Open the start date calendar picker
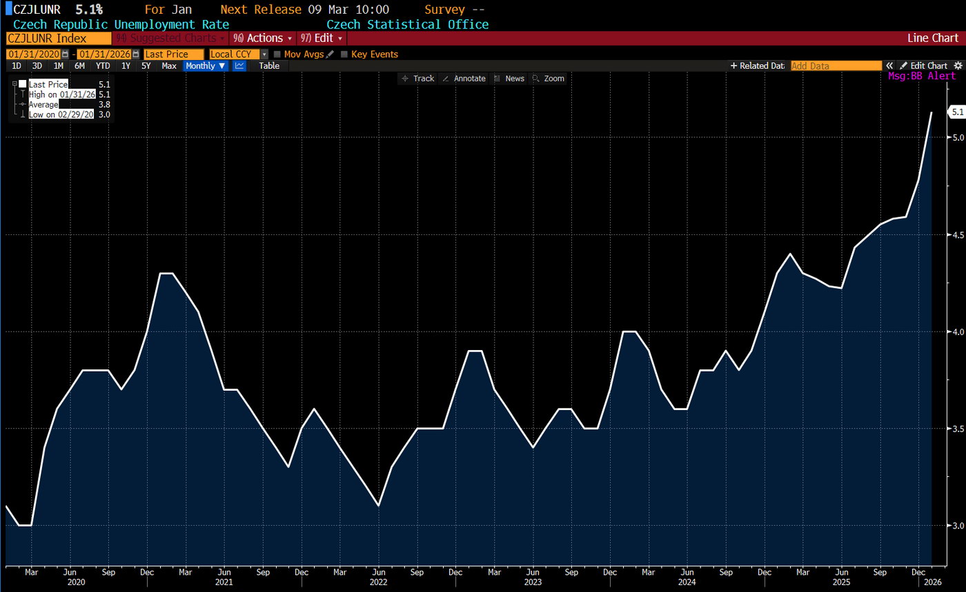 point(66,54)
